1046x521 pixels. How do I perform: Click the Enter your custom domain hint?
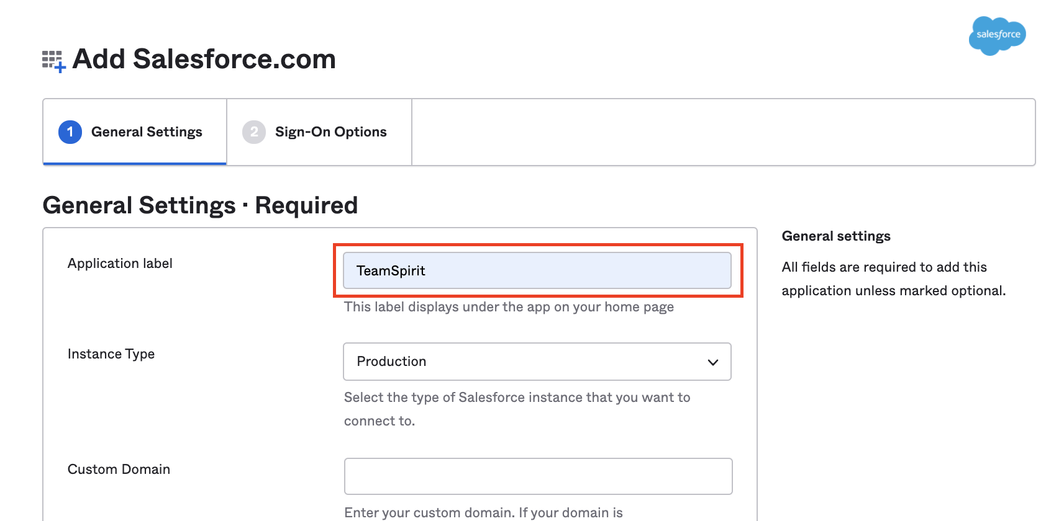point(483,512)
